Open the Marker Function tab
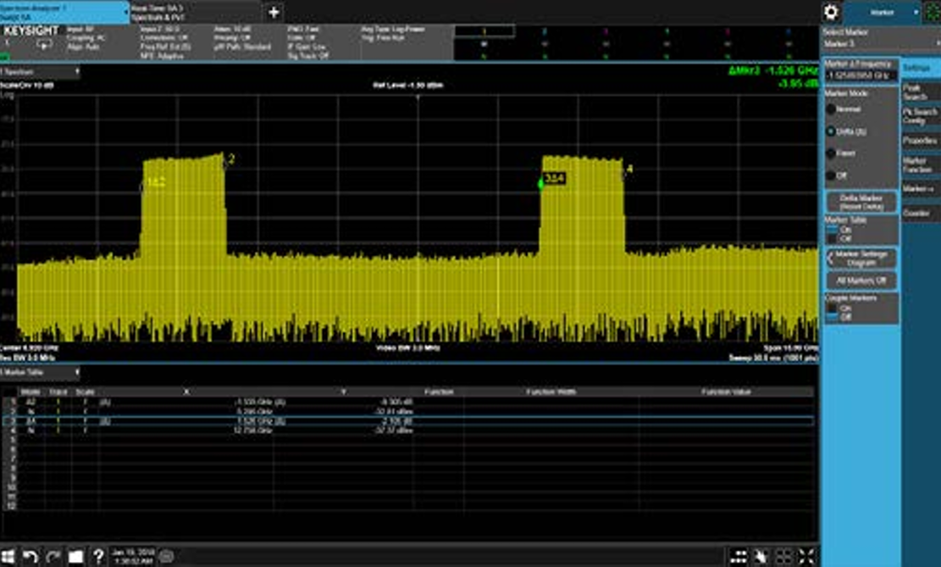This screenshot has height=567, width=941. pos(921,164)
